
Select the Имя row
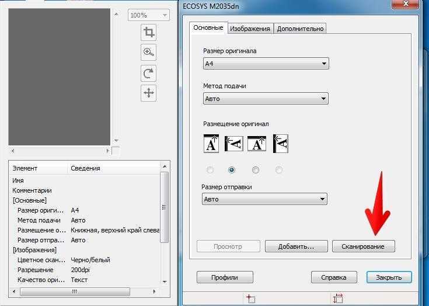click(85, 180)
